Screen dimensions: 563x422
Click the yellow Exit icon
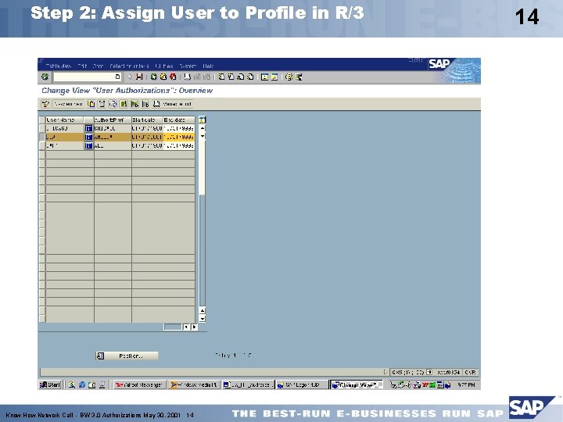pyautogui.click(x=163, y=77)
